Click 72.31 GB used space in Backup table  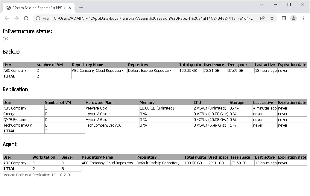[212, 70]
